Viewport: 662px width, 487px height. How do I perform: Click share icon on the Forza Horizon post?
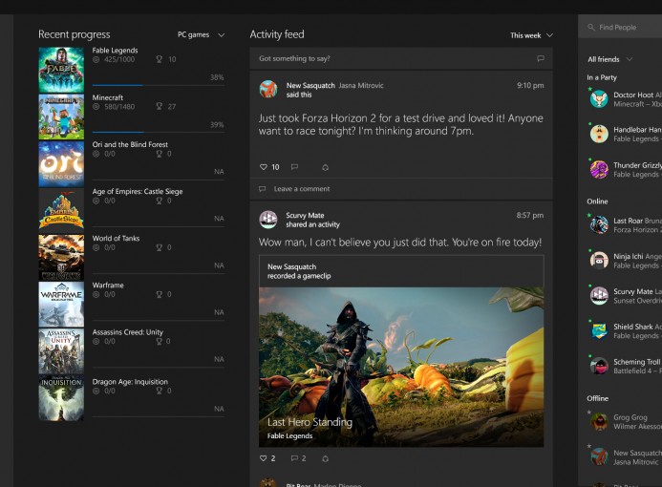325,167
